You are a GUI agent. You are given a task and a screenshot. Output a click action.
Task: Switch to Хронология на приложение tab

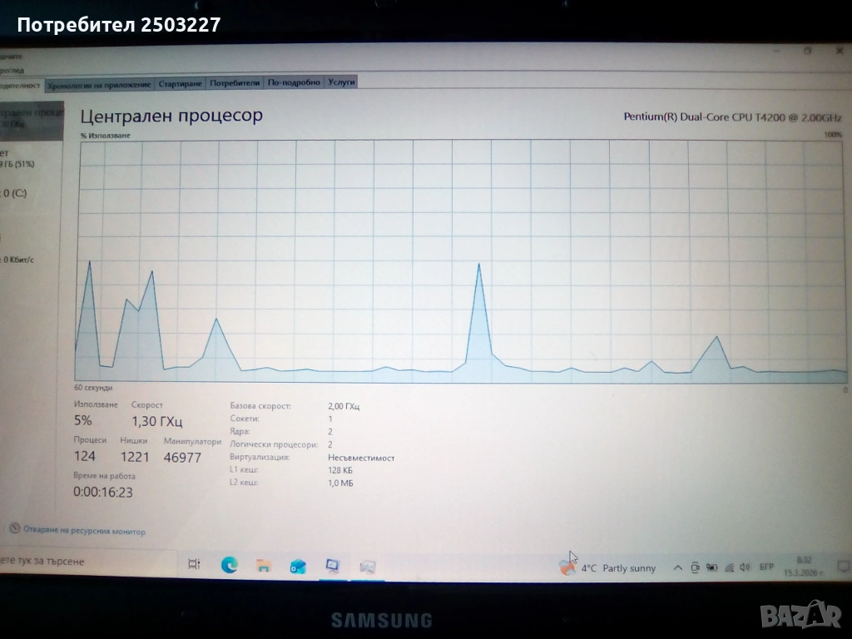(99, 84)
